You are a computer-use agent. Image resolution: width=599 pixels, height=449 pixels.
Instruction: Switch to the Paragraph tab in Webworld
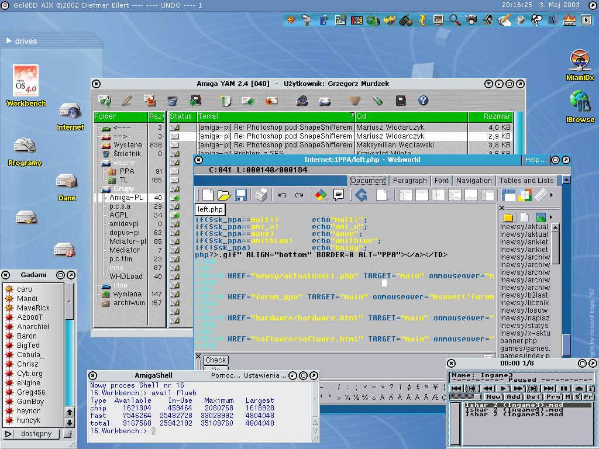pyautogui.click(x=409, y=181)
